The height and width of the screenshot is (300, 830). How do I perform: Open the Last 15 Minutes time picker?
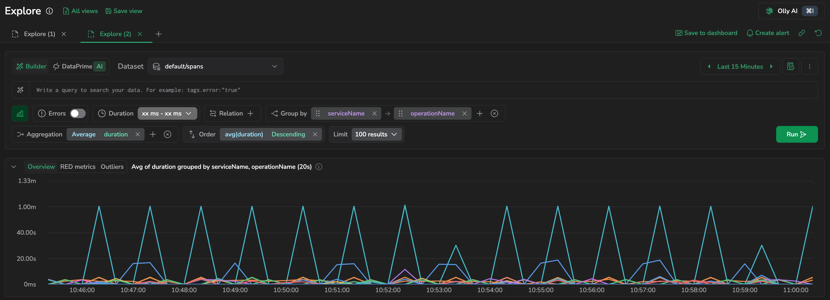coord(740,66)
